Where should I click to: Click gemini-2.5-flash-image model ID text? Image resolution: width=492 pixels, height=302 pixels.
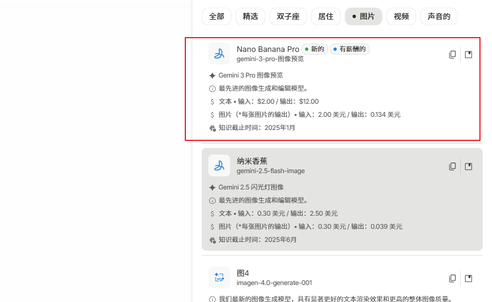tap(271, 171)
